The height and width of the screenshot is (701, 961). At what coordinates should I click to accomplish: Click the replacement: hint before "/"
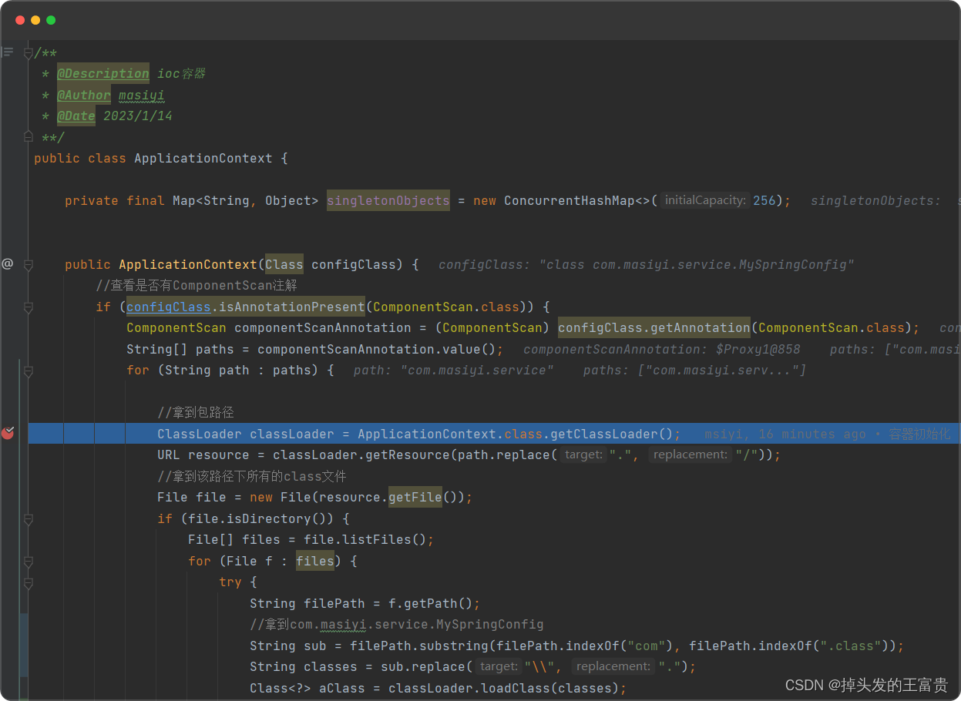coord(691,454)
